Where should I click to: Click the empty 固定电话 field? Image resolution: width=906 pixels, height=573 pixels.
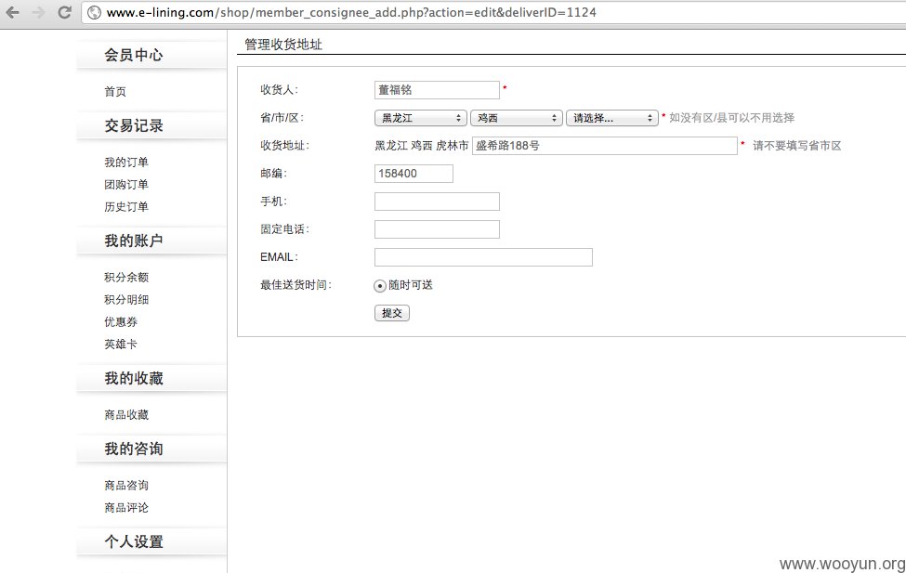tap(437, 229)
